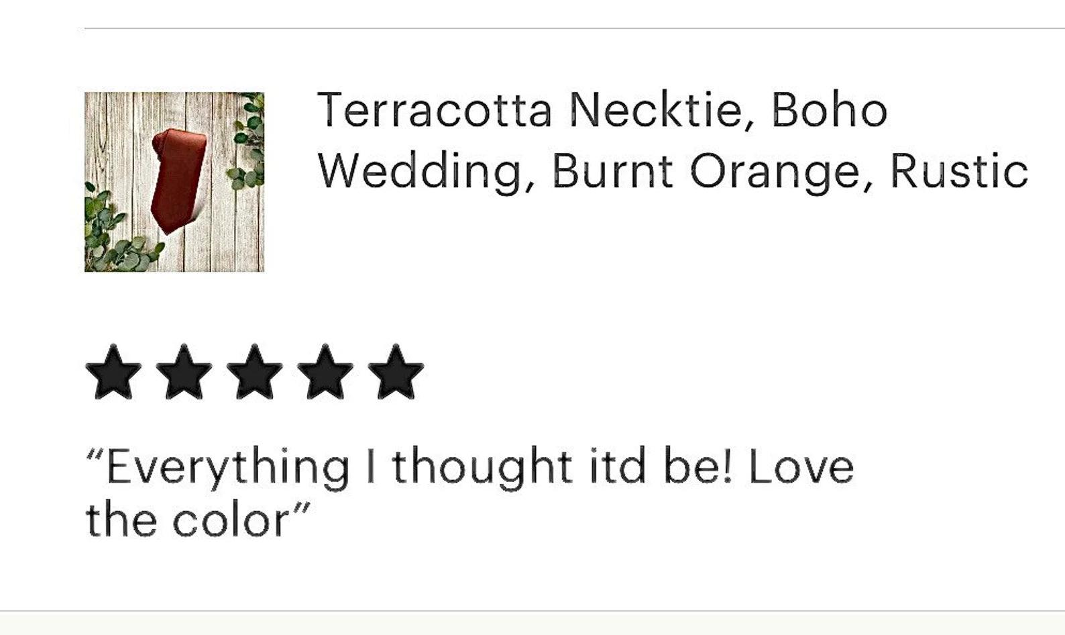The width and height of the screenshot is (1065, 635).
Task: Click "Burnt Orange" in the product title
Action: (706, 171)
